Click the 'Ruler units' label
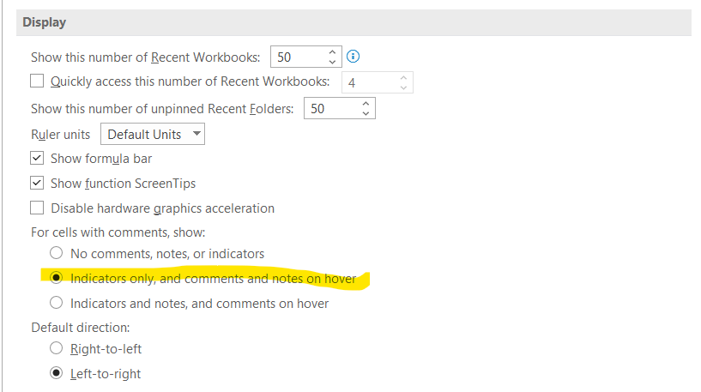This screenshot has height=392, width=701. pyautogui.click(x=60, y=135)
